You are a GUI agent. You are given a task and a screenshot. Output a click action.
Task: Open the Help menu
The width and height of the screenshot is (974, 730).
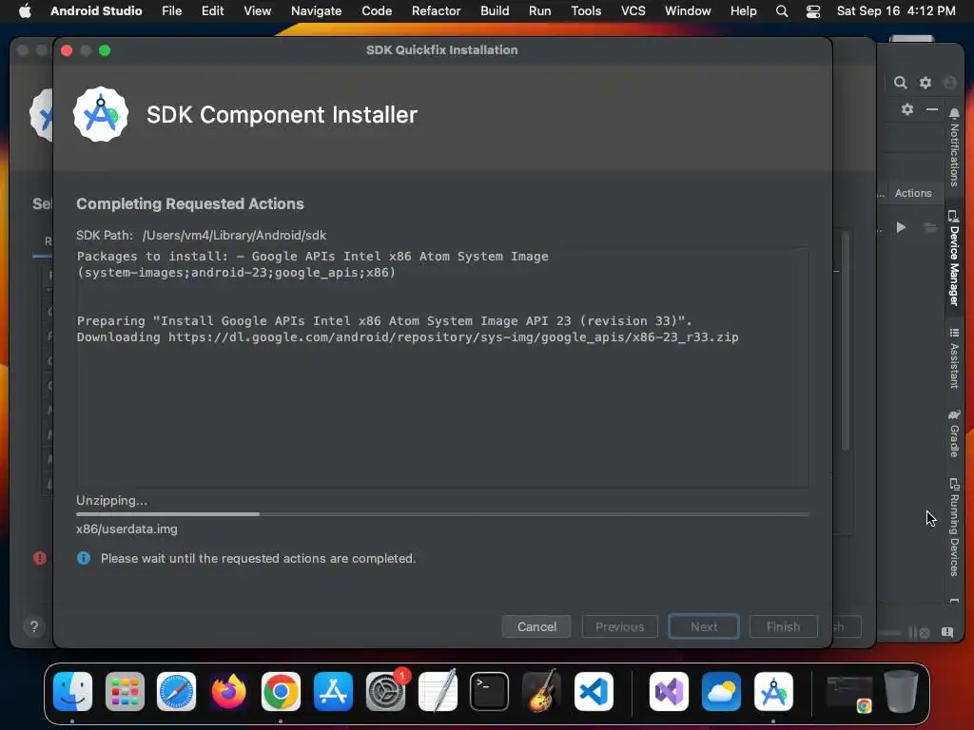(743, 11)
